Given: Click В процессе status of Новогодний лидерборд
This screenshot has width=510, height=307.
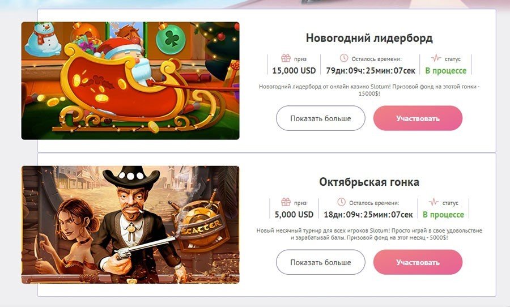Looking at the screenshot, I should tap(445, 71).
